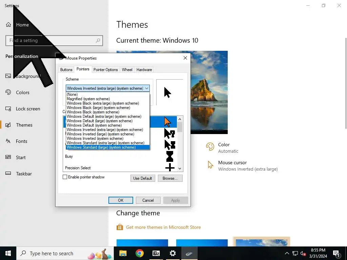Screen dimensions: 347x260
Task: Switch to the Pointer Options tab
Action: pyautogui.click(x=106, y=70)
